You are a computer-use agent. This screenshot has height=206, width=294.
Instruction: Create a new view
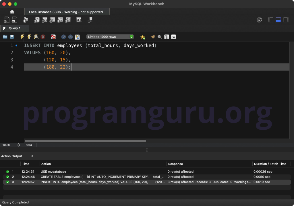pos(52,20)
